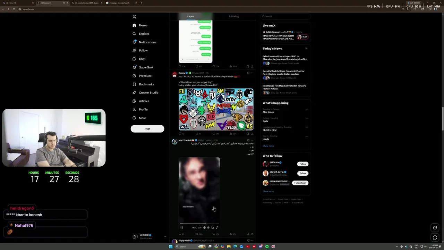
Task: Open the Cologne Major stickers image
Action: tap(216, 109)
